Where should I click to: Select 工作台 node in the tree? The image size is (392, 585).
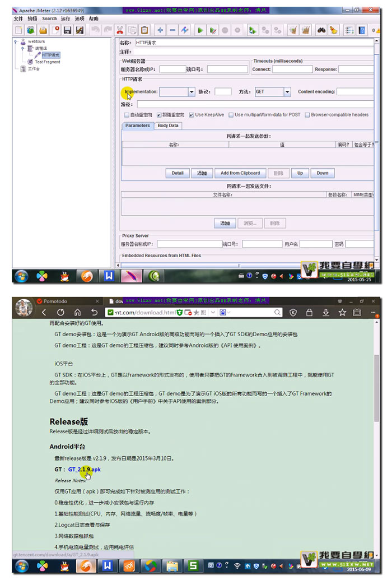click(34, 69)
